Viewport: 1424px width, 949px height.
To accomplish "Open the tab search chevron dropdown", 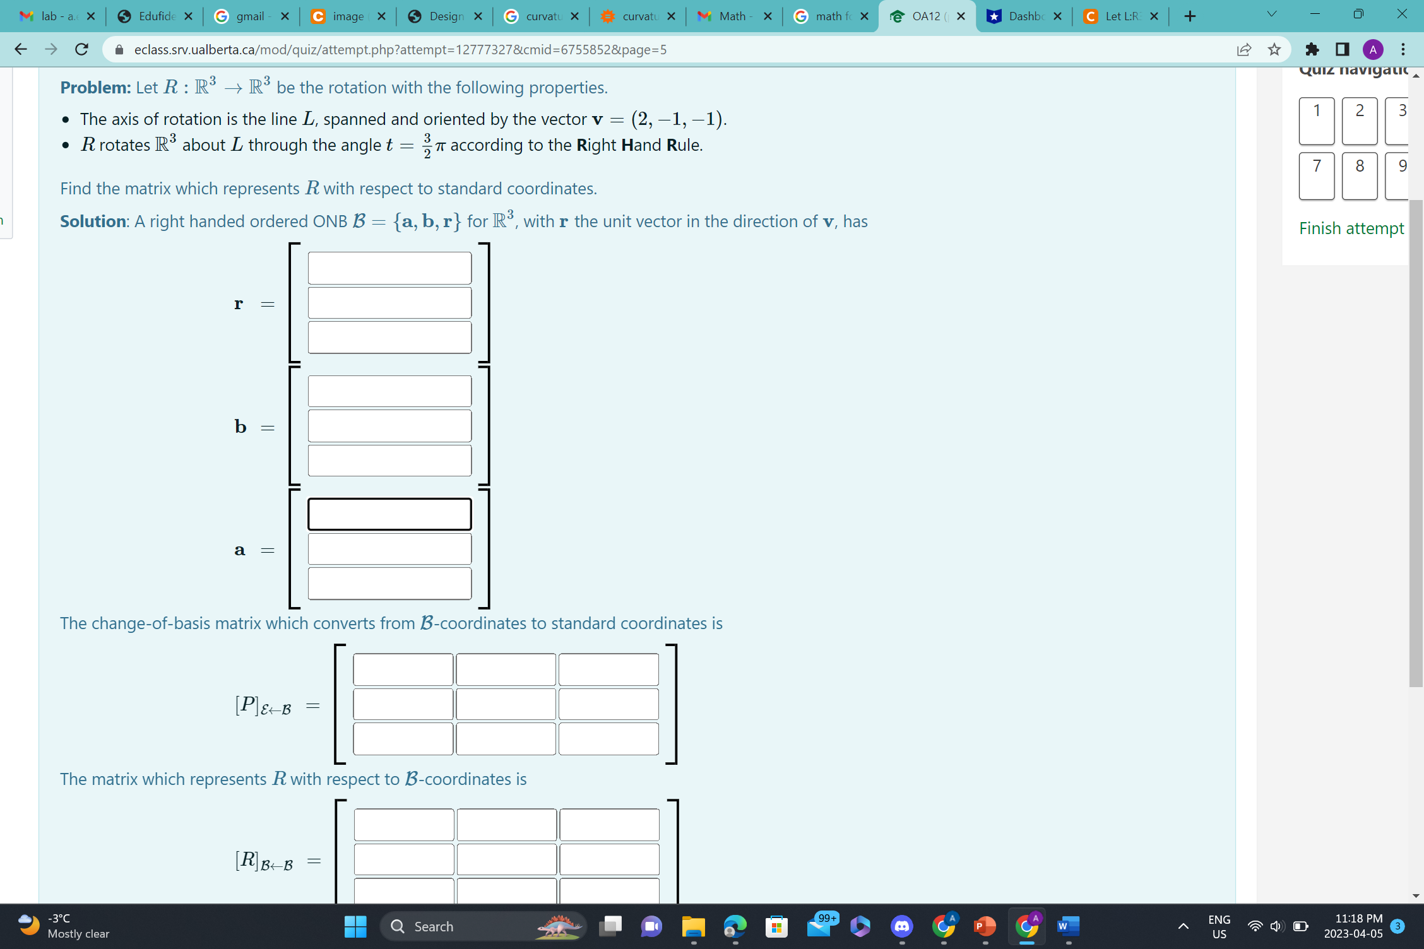I will [x=1271, y=13].
